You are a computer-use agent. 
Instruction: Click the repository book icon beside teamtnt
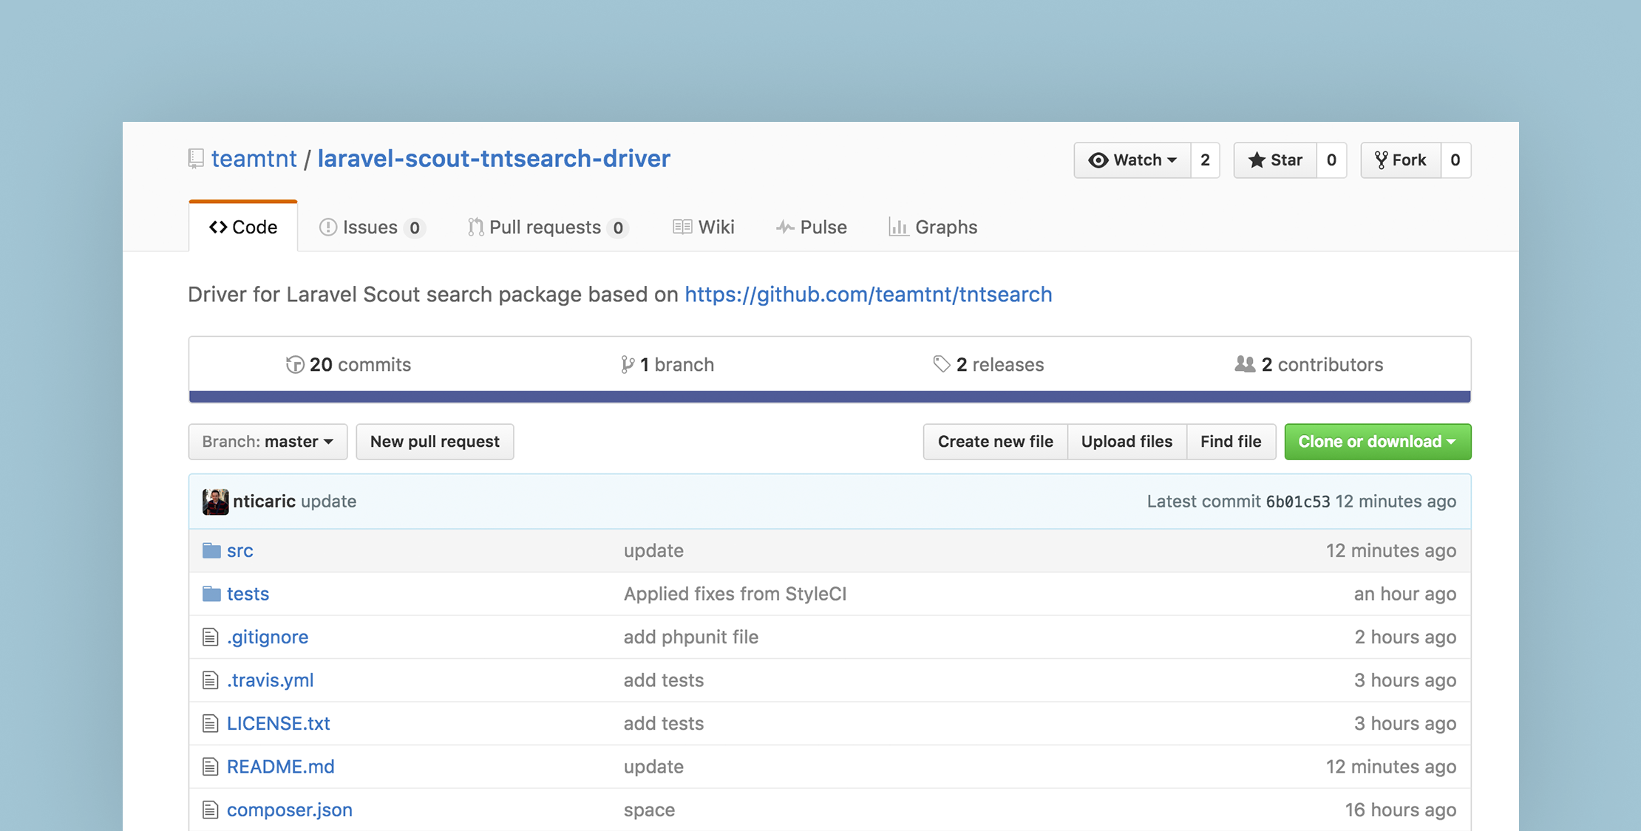pos(195,158)
